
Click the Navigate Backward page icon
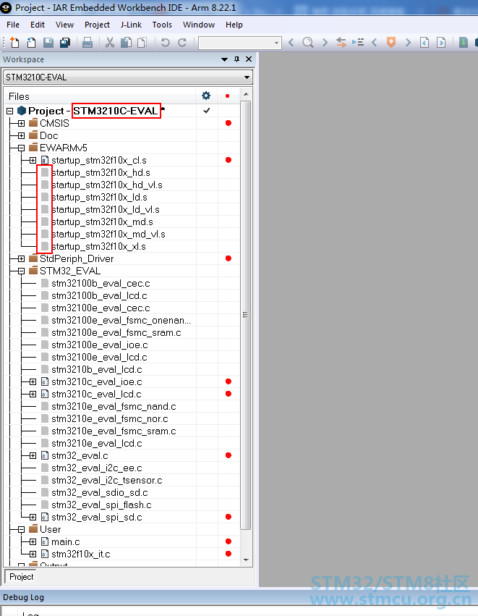coord(424,42)
